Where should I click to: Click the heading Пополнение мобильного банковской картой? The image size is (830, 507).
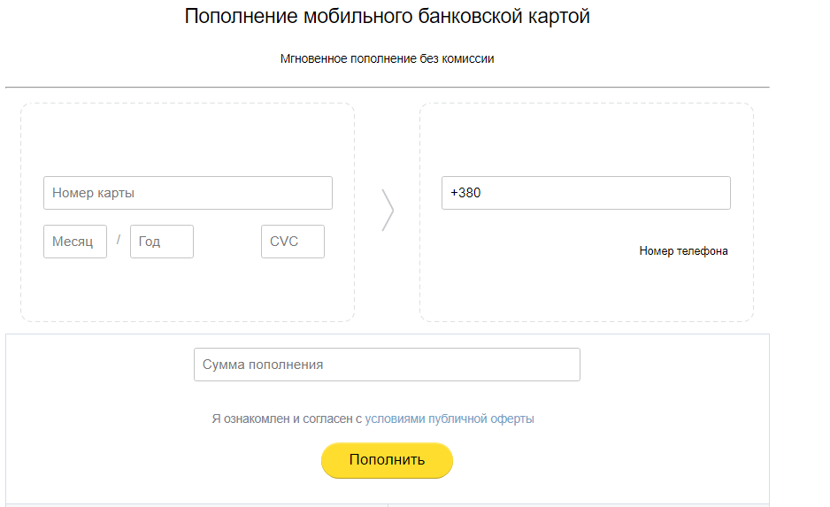387,17
